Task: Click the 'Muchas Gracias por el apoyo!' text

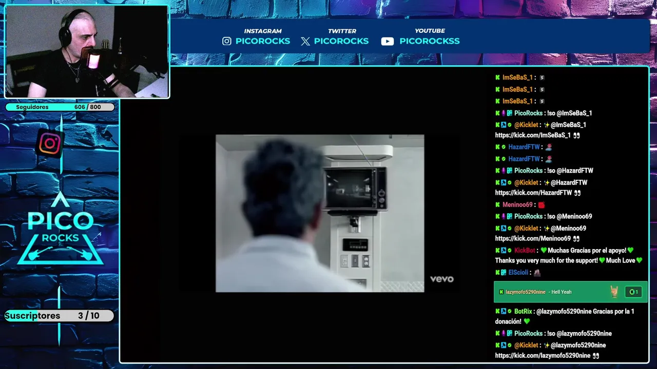Action: (x=587, y=251)
